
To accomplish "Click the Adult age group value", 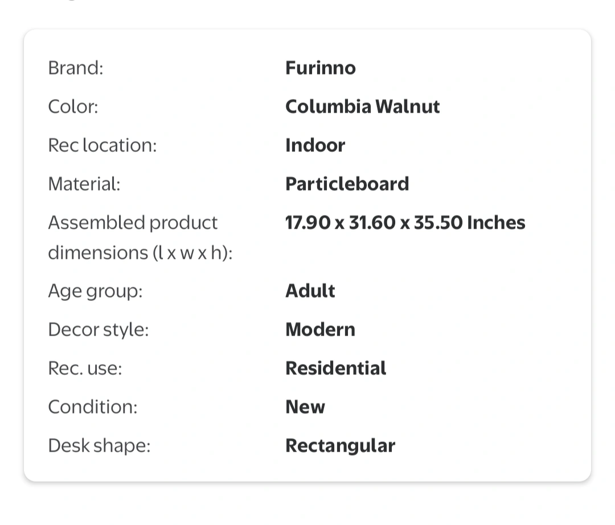I will [310, 291].
